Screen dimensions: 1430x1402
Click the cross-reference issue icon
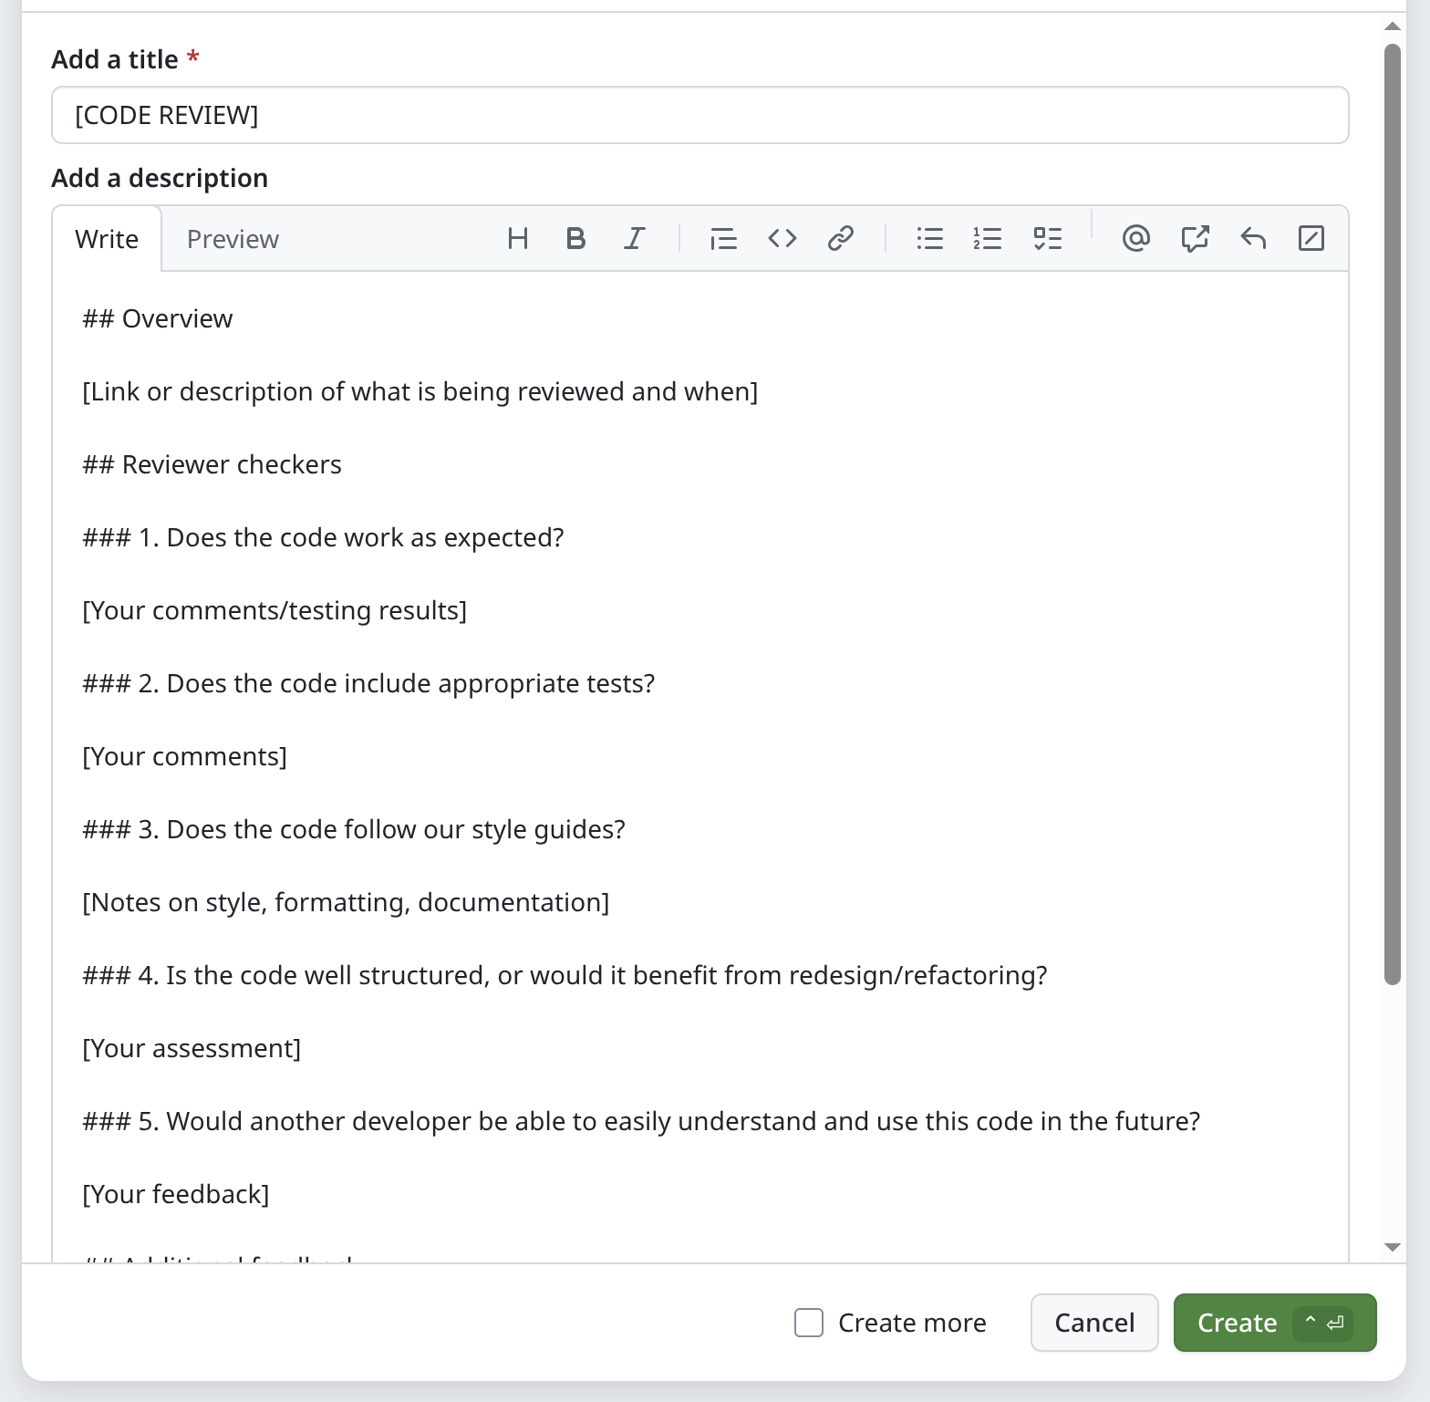pos(1195,239)
